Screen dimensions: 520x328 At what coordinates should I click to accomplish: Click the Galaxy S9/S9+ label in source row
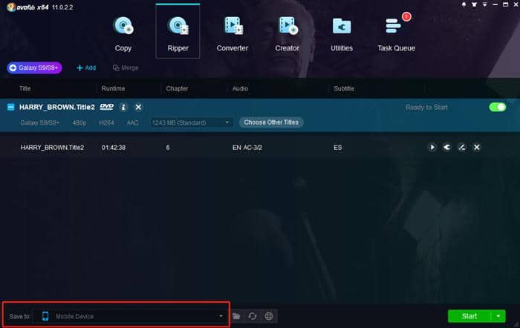point(40,122)
